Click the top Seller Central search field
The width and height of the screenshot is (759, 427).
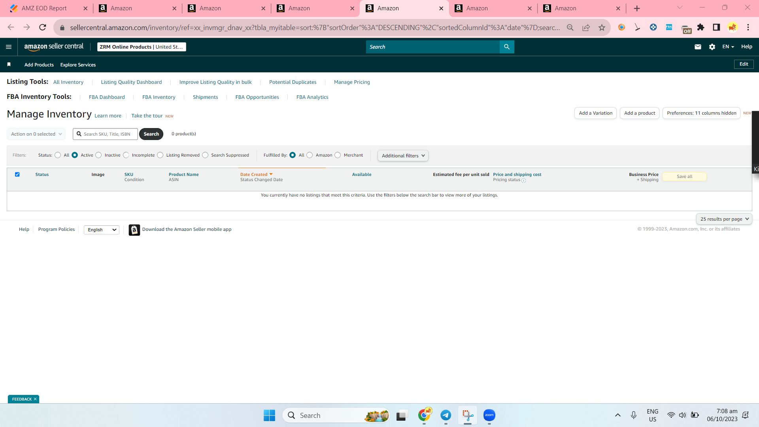tap(433, 47)
